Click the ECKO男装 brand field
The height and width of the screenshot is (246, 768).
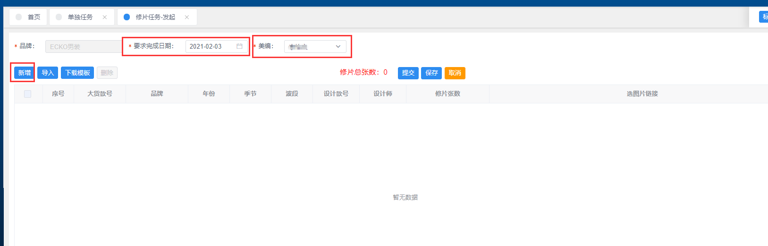pyautogui.click(x=83, y=47)
